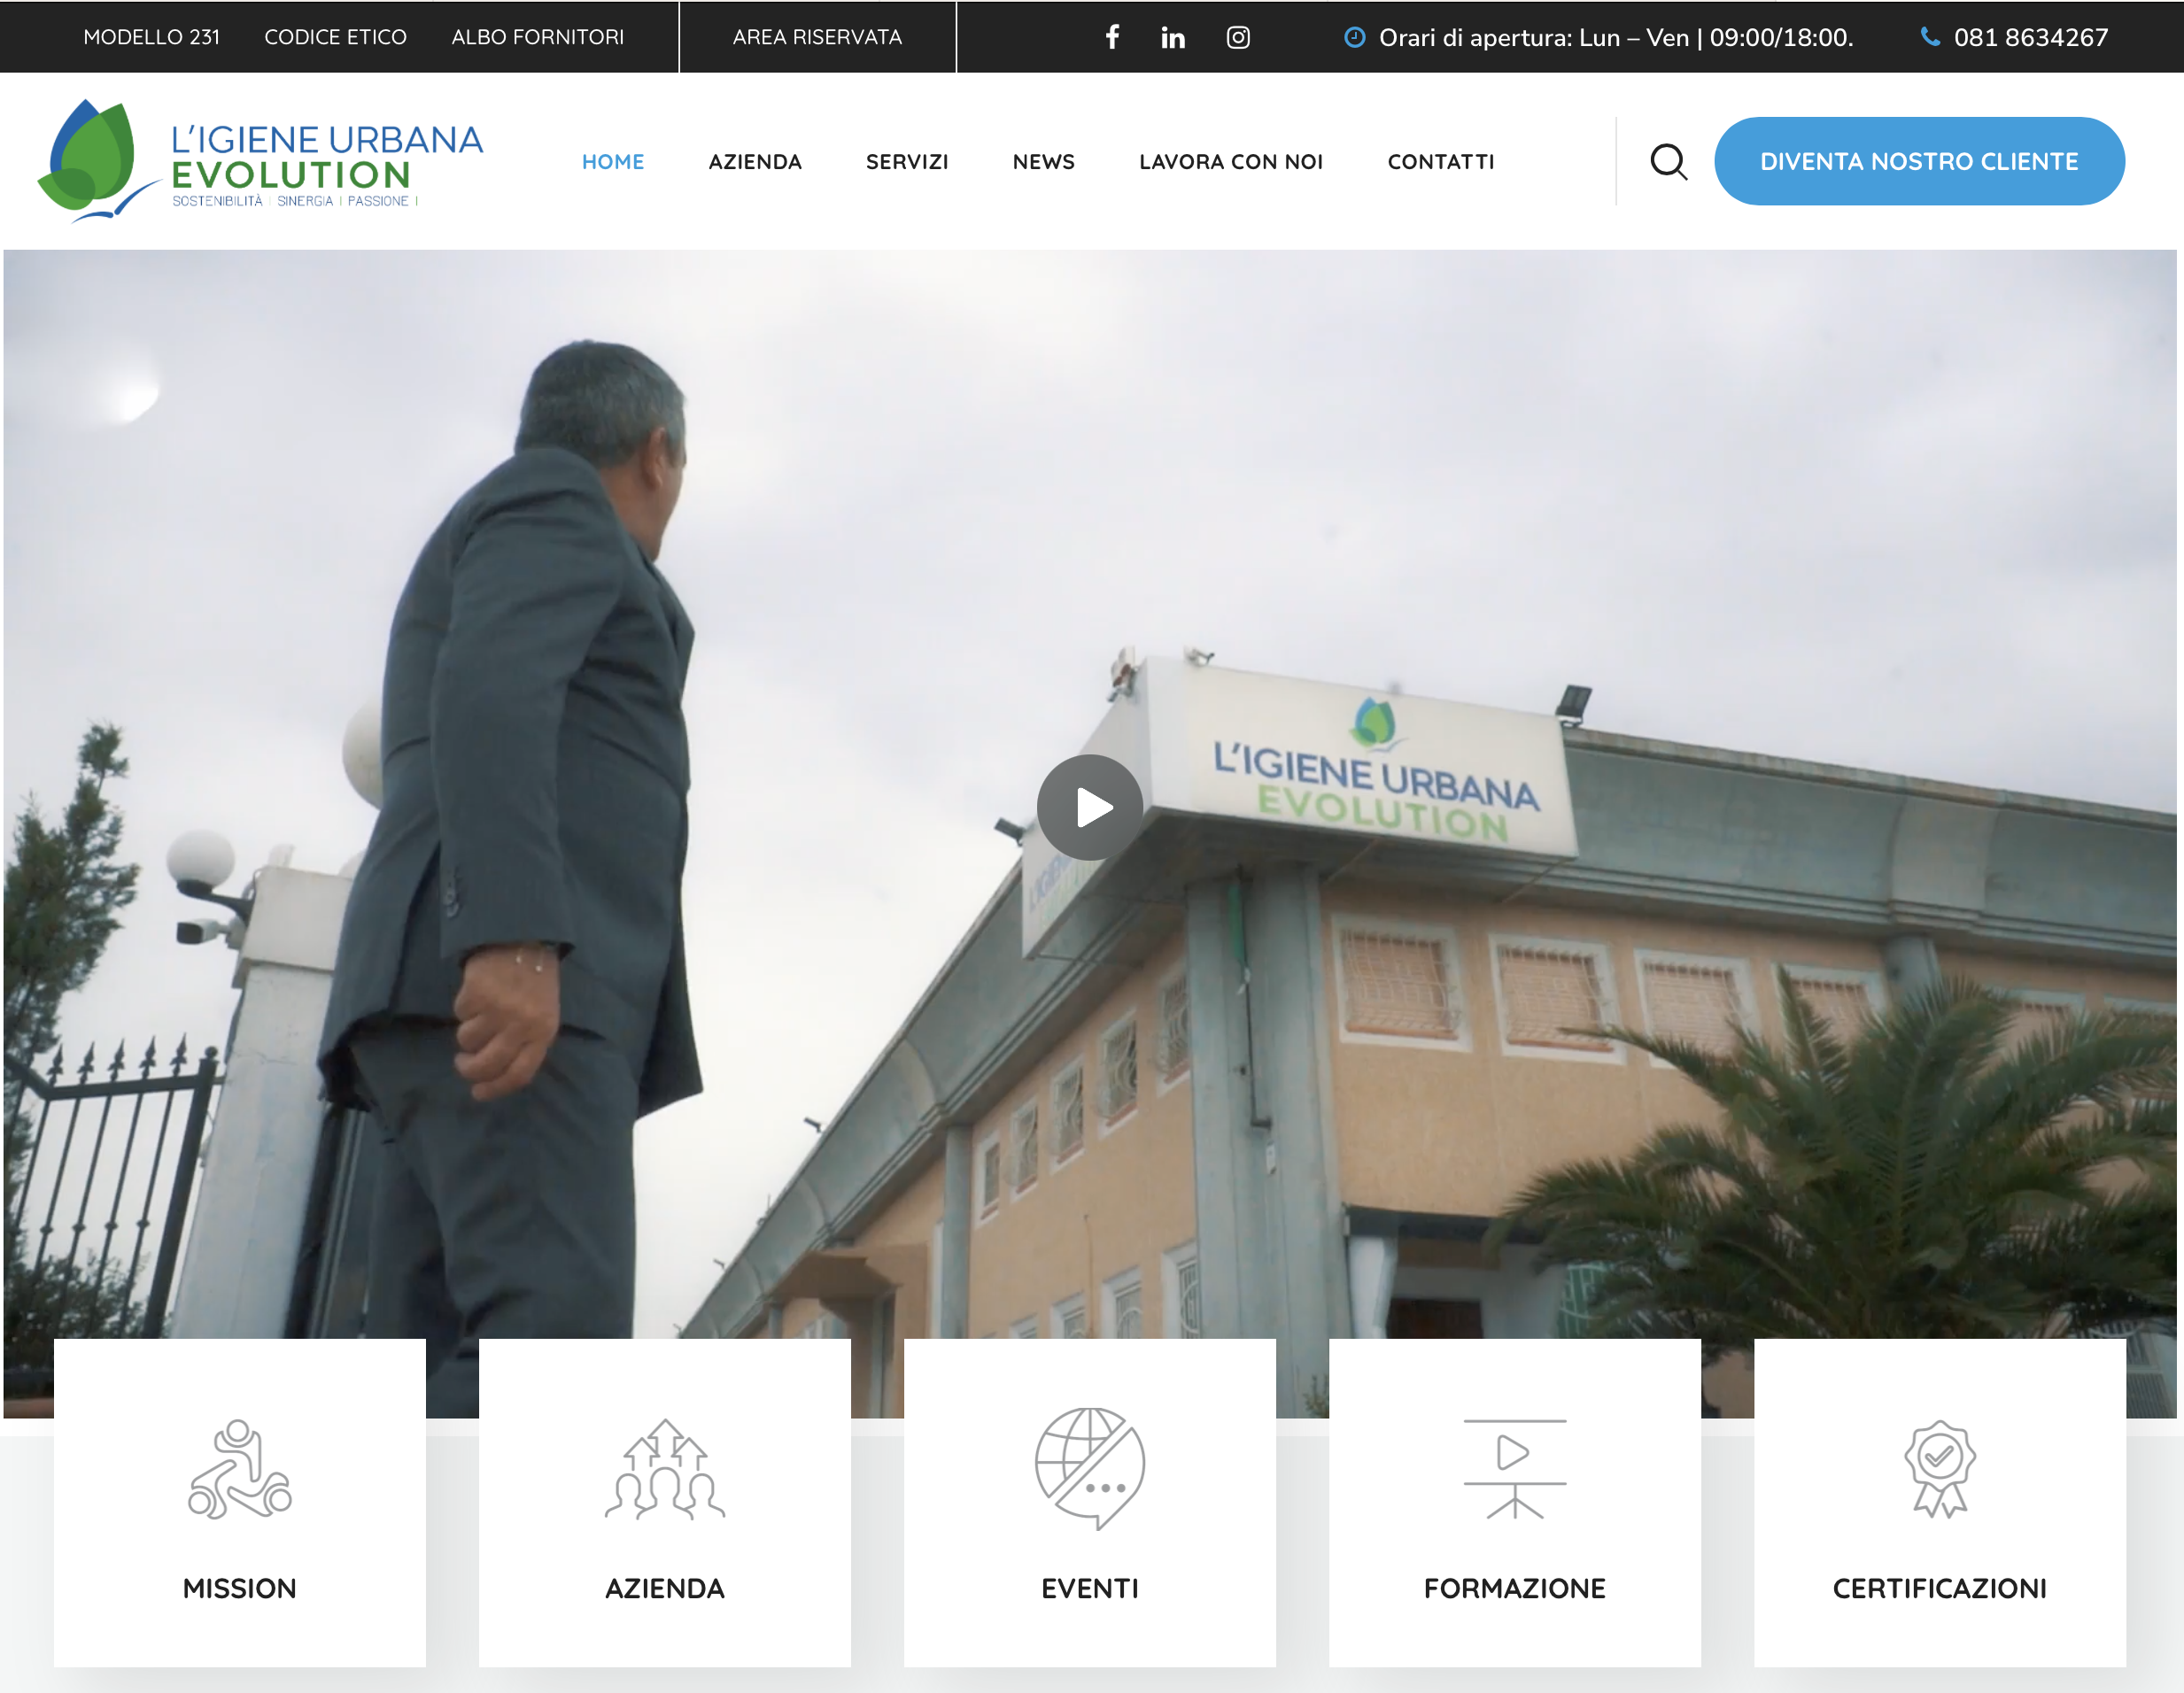
Task: Open the EVENTI card label
Action: pos(1090,1588)
